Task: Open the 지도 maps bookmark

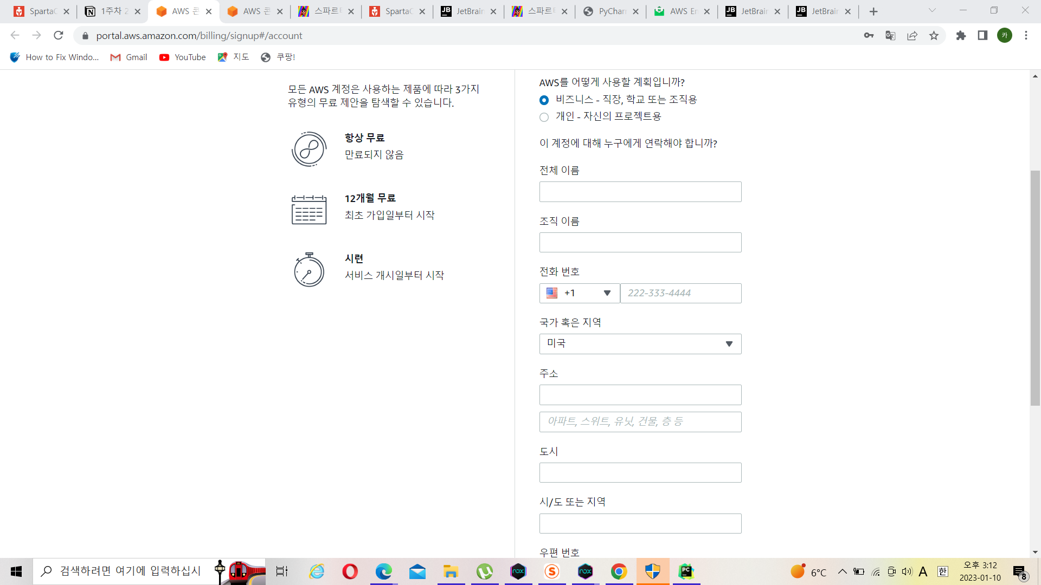Action: coord(234,57)
